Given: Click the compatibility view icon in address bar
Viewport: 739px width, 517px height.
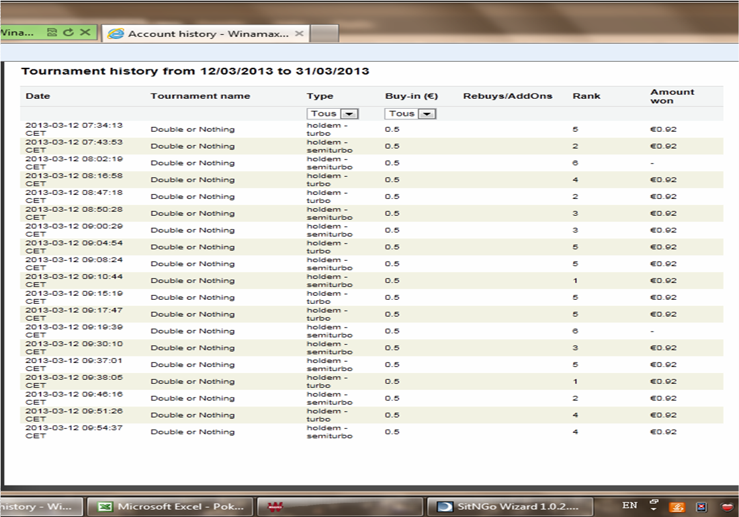Looking at the screenshot, I should [52, 32].
